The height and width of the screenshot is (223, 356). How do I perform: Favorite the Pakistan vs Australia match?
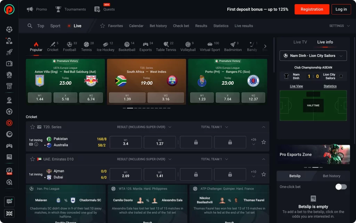point(264,142)
